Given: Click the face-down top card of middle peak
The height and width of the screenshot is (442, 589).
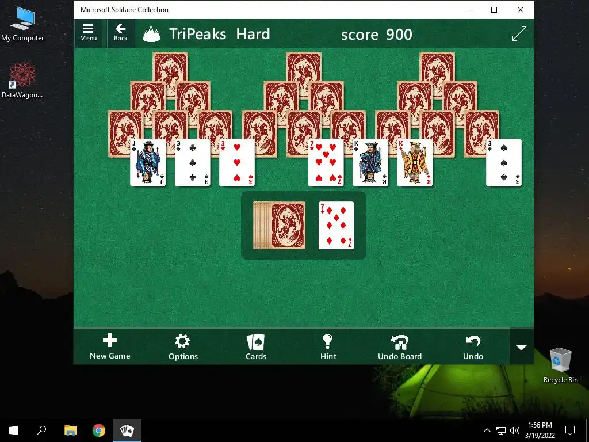Looking at the screenshot, I should [304, 67].
